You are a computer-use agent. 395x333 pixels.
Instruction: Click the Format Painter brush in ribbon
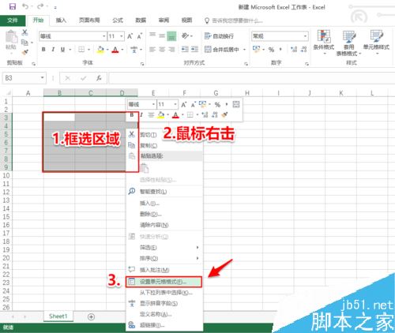click(x=25, y=52)
